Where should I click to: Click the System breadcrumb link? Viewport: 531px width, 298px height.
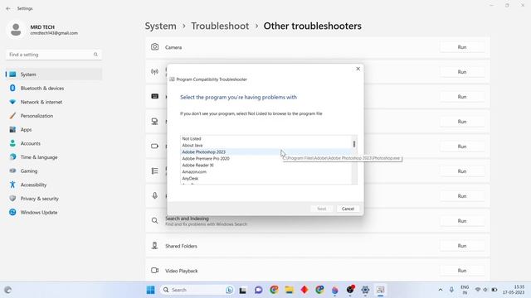(160, 26)
